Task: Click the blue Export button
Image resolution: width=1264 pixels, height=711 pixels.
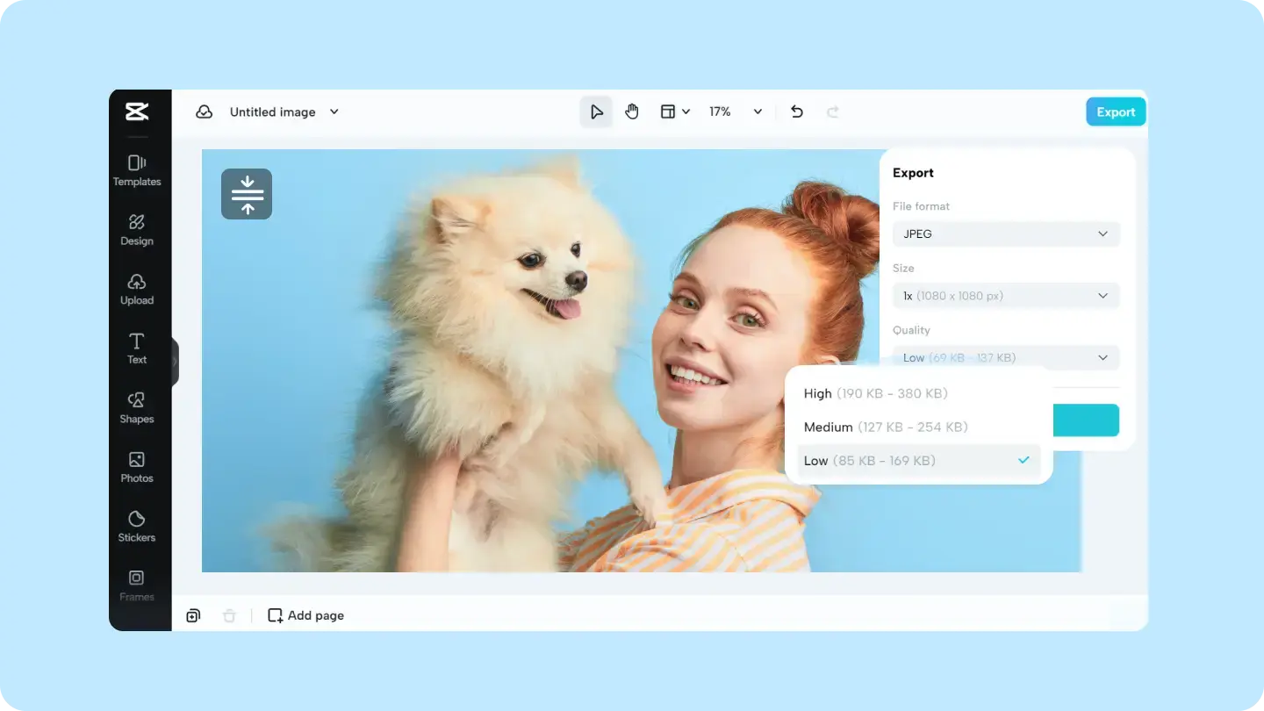Action: (x=1116, y=111)
